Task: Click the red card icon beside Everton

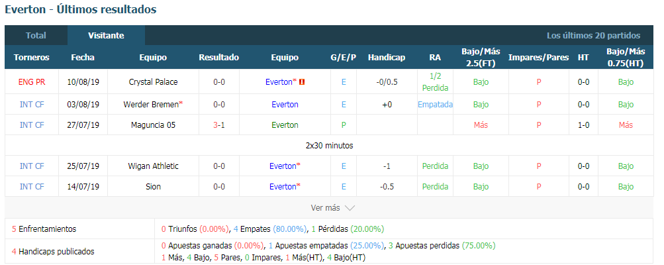Action: click(x=302, y=82)
